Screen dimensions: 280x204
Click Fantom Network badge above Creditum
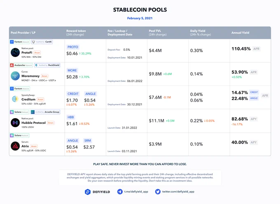(20, 89)
